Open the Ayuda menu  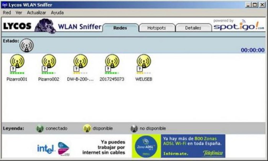[x=57, y=13]
